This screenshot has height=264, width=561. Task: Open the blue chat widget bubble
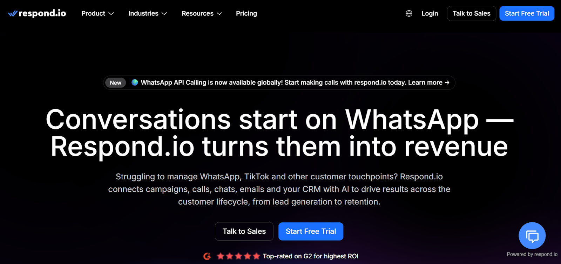(x=532, y=236)
